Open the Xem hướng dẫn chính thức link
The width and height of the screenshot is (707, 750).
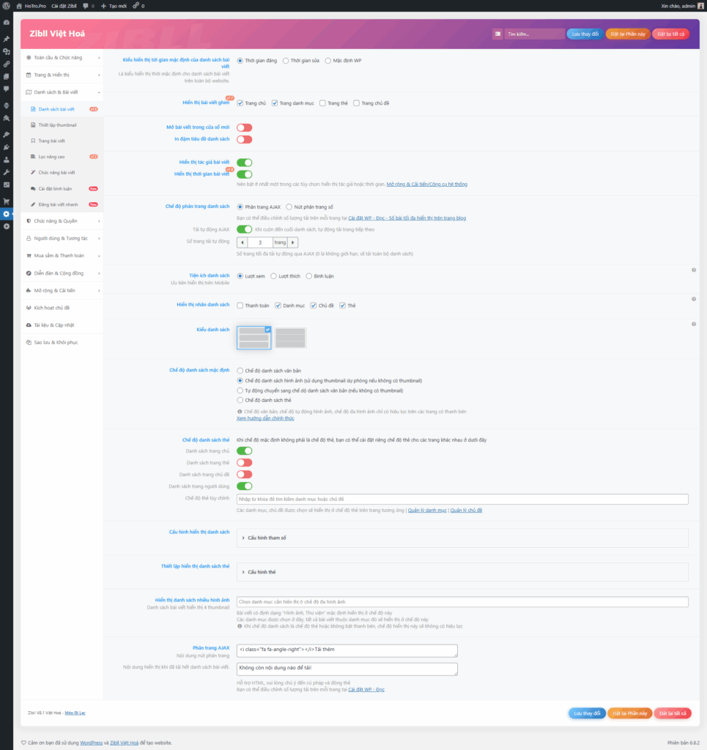tap(265, 418)
